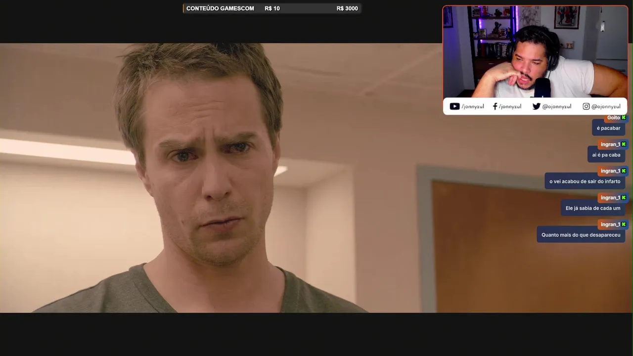Click the Twitter bird icon
633x356 pixels.
[x=536, y=106]
